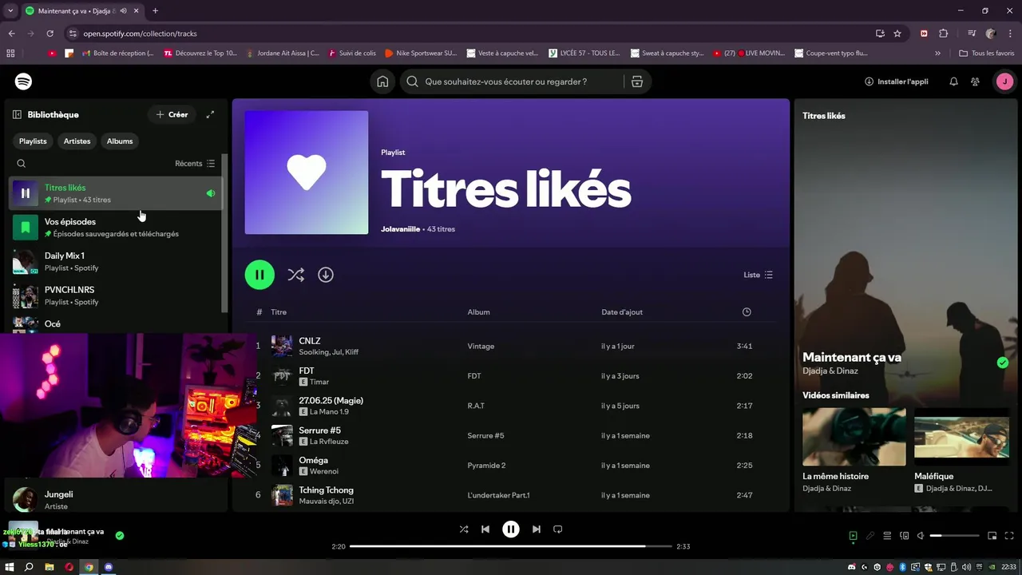
Task: Enable shuffle for the Titres likés playlist
Action: coord(296,275)
